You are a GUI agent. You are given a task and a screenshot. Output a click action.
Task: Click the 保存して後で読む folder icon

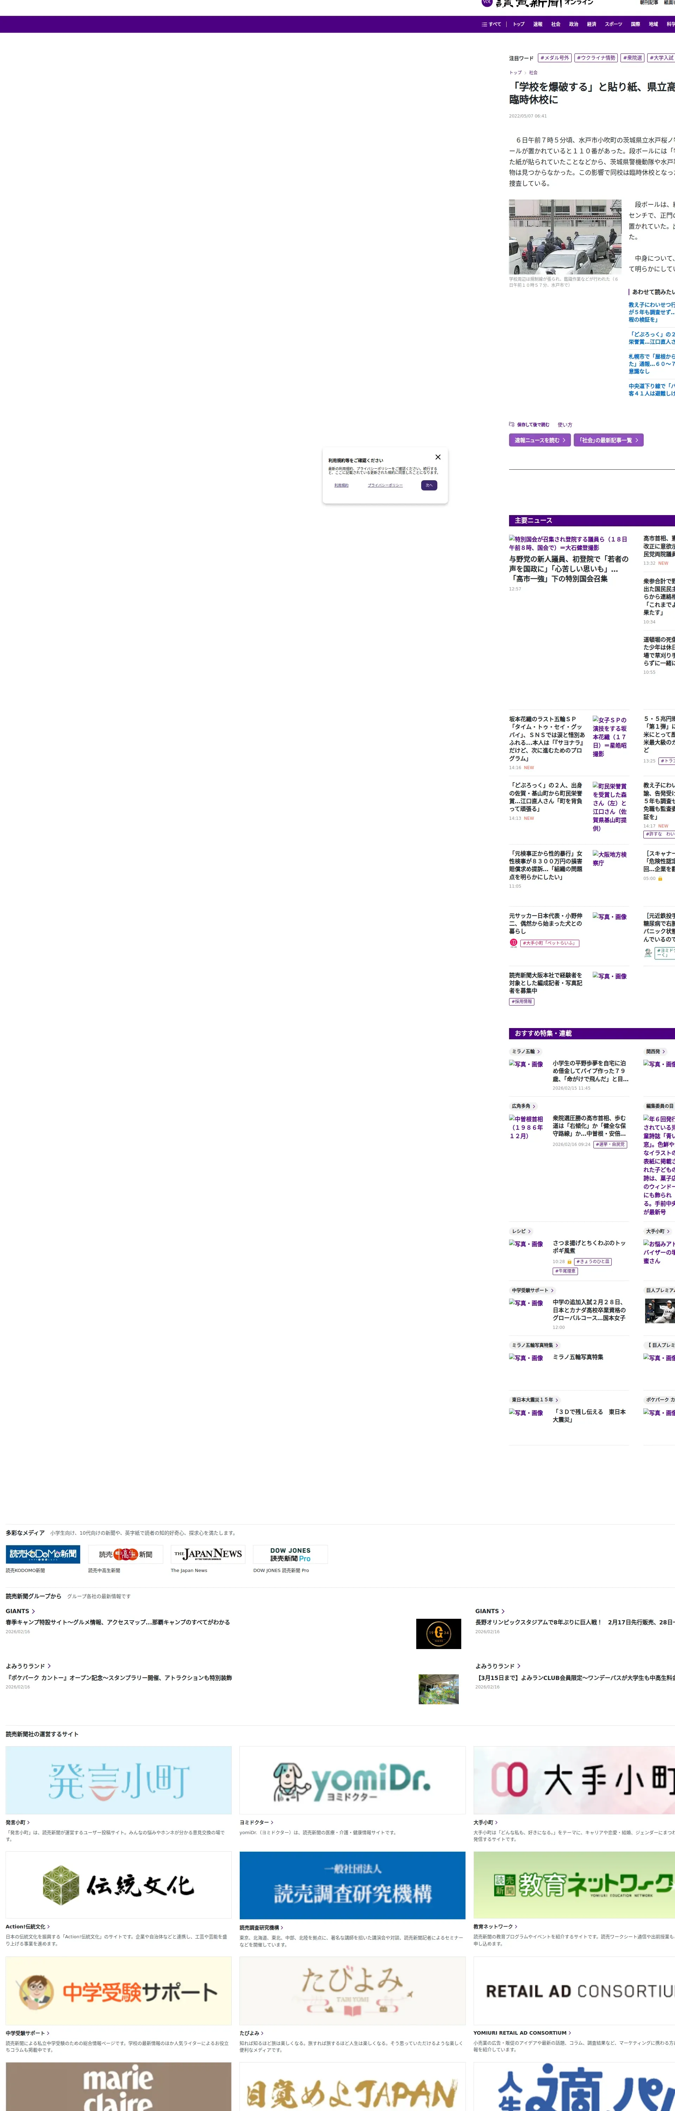(511, 425)
